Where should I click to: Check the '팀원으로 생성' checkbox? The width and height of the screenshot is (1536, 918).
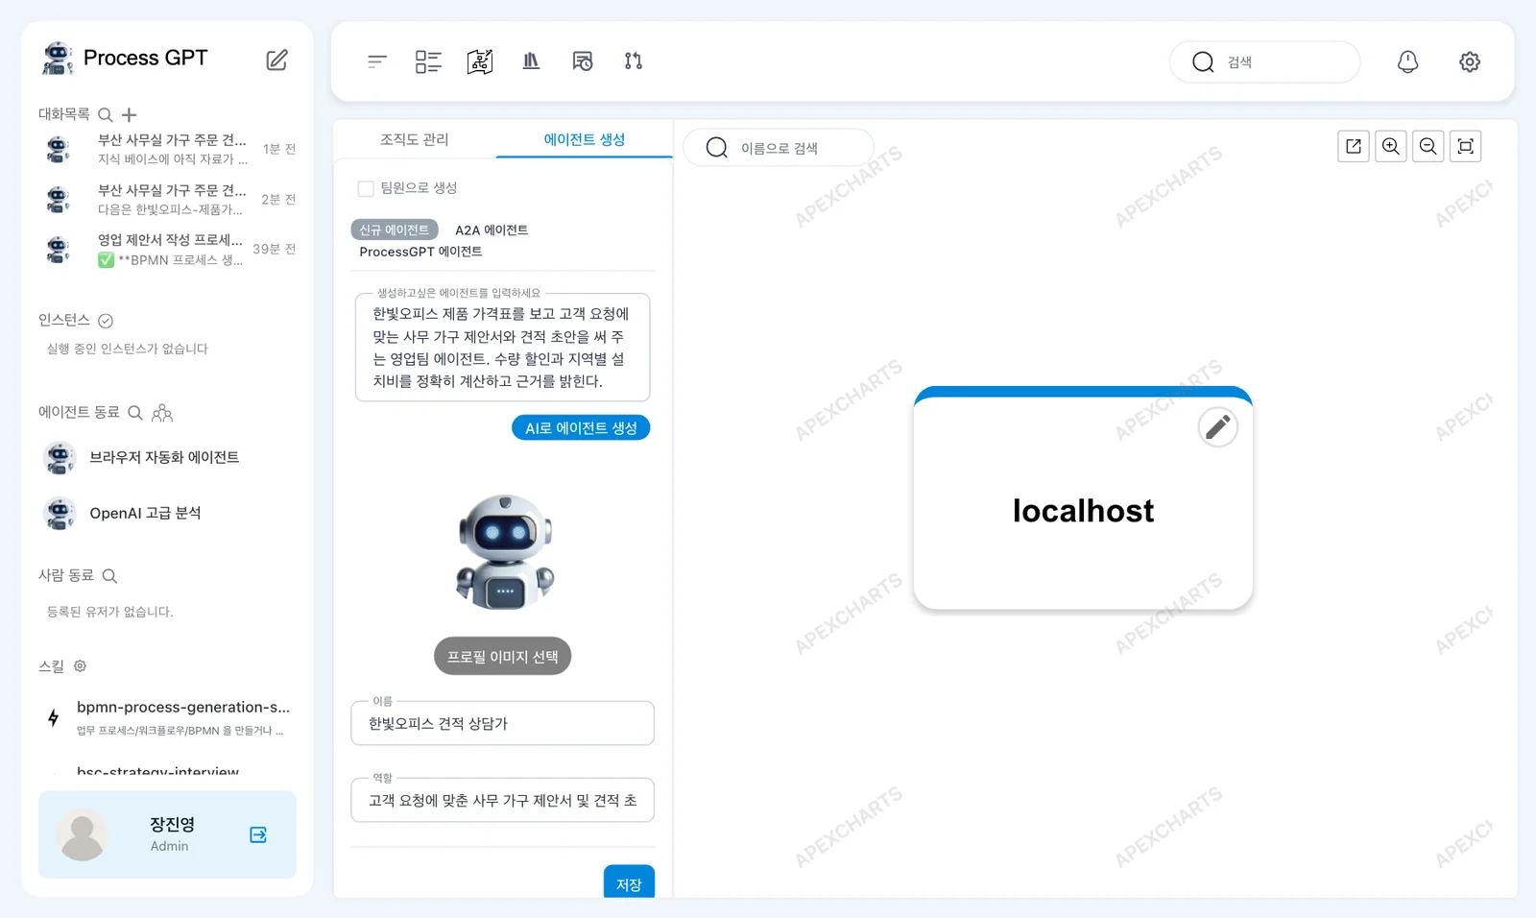[x=366, y=188]
